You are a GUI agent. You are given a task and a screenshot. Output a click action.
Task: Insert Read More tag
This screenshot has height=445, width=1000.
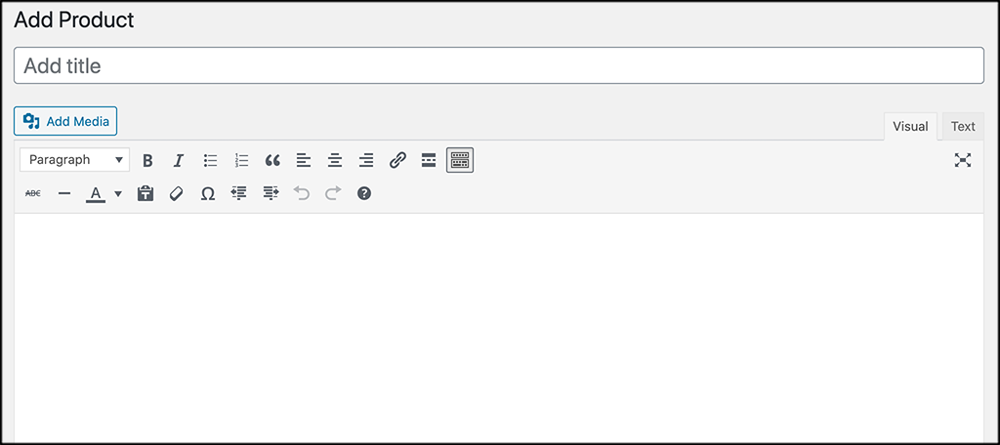point(429,161)
